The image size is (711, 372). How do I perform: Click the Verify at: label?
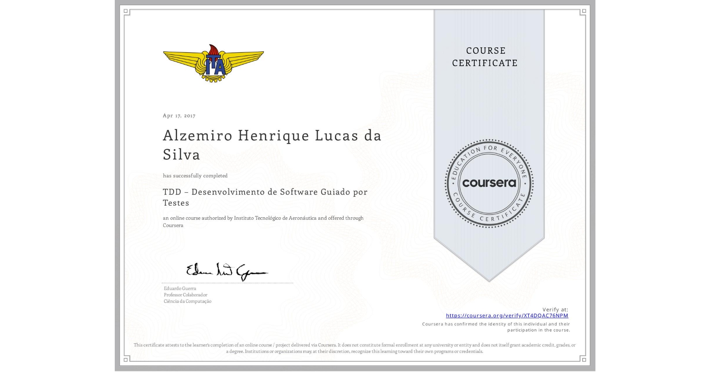(x=555, y=309)
